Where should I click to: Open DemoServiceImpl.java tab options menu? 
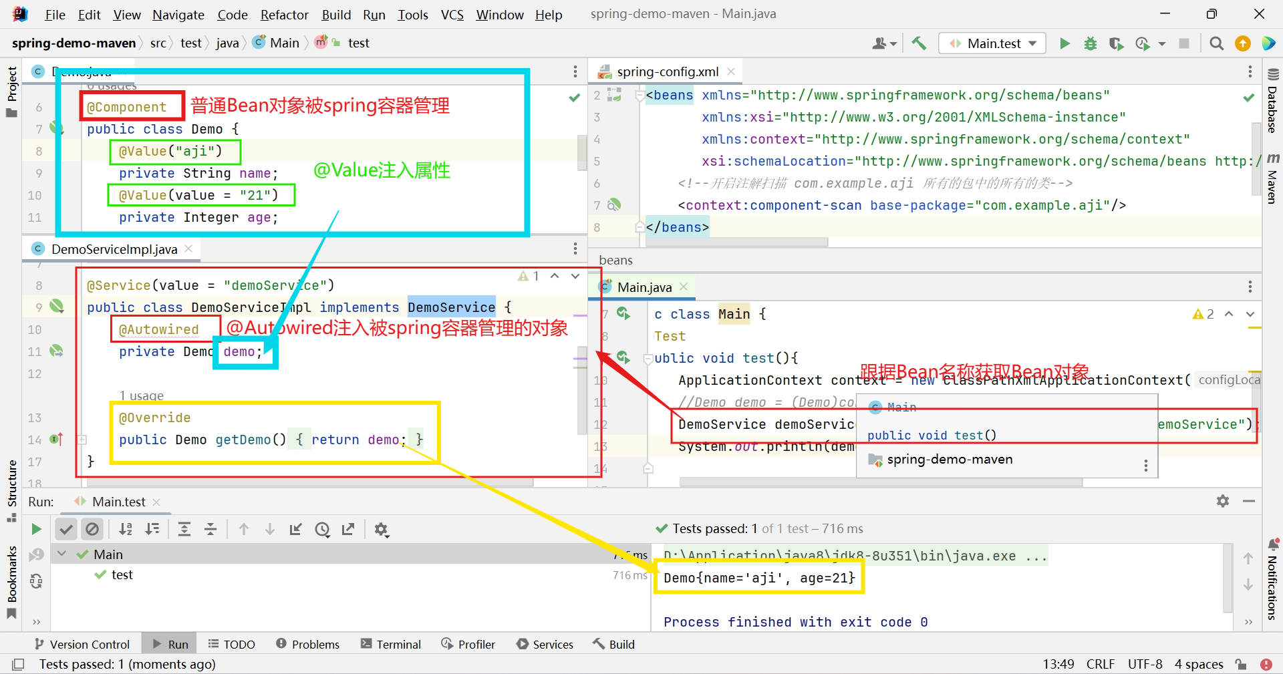click(575, 248)
